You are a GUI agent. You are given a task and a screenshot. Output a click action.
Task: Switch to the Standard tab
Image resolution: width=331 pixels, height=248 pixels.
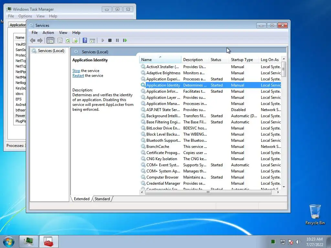(102, 199)
